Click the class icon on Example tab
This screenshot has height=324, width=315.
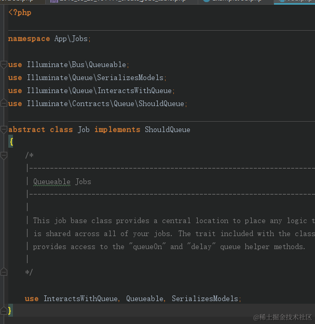207,1
